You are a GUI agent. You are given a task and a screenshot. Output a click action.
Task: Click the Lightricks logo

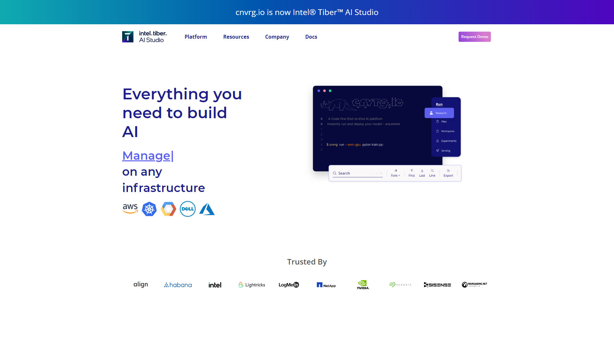(x=252, y=285)
